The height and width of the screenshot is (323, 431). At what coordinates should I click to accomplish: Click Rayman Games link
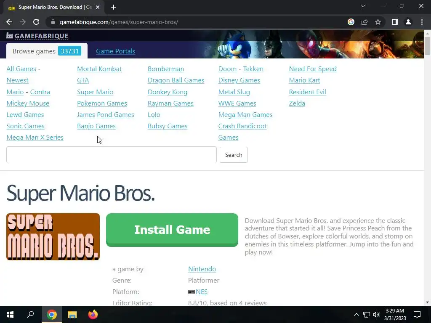(170, 103)
